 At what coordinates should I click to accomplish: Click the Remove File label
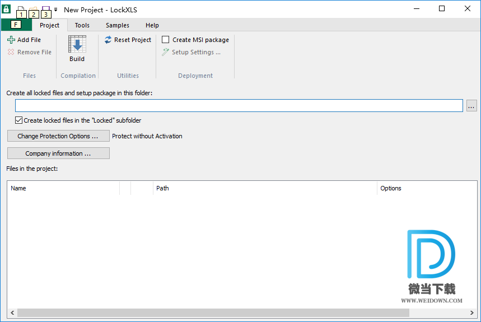pyautogui.click(x=34, y=52)
